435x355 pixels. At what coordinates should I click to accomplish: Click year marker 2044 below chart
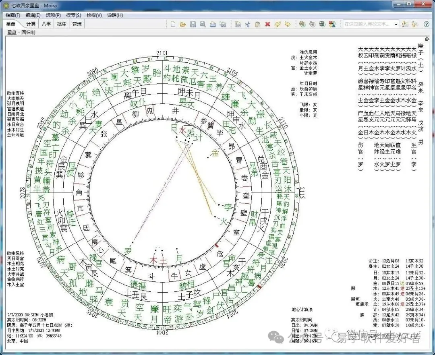pyautogui.click(x=162, y=332)
